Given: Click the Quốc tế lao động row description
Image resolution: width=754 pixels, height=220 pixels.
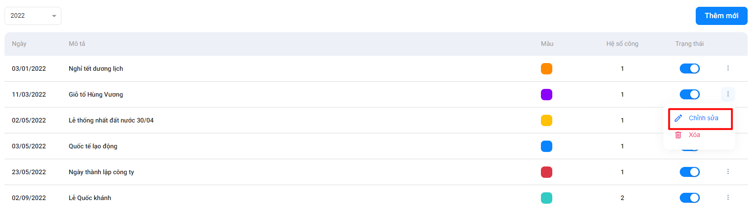Looking at the screenshot, I should pos(93,146).
